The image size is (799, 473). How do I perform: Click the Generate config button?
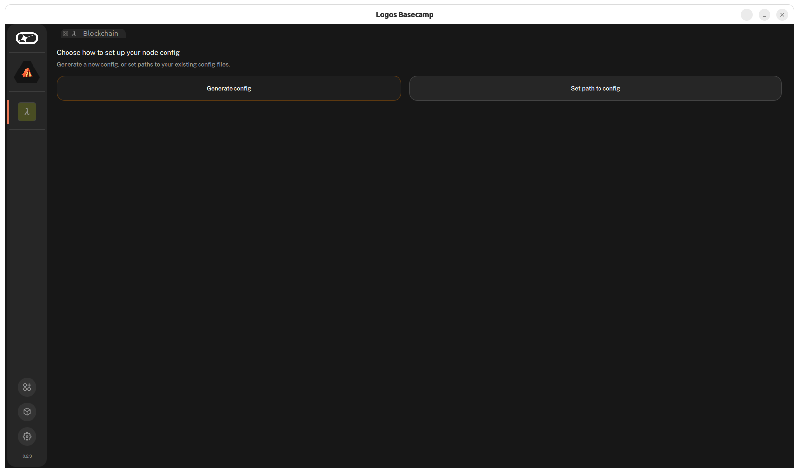(229, 88)
